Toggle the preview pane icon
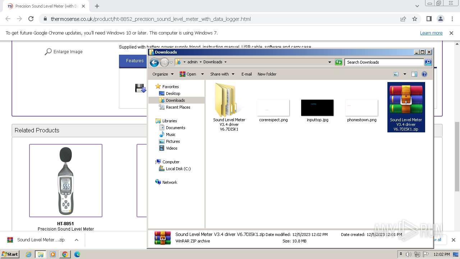Image resolution: width=460 pixels, height=259 pixels. coord(414,74)
